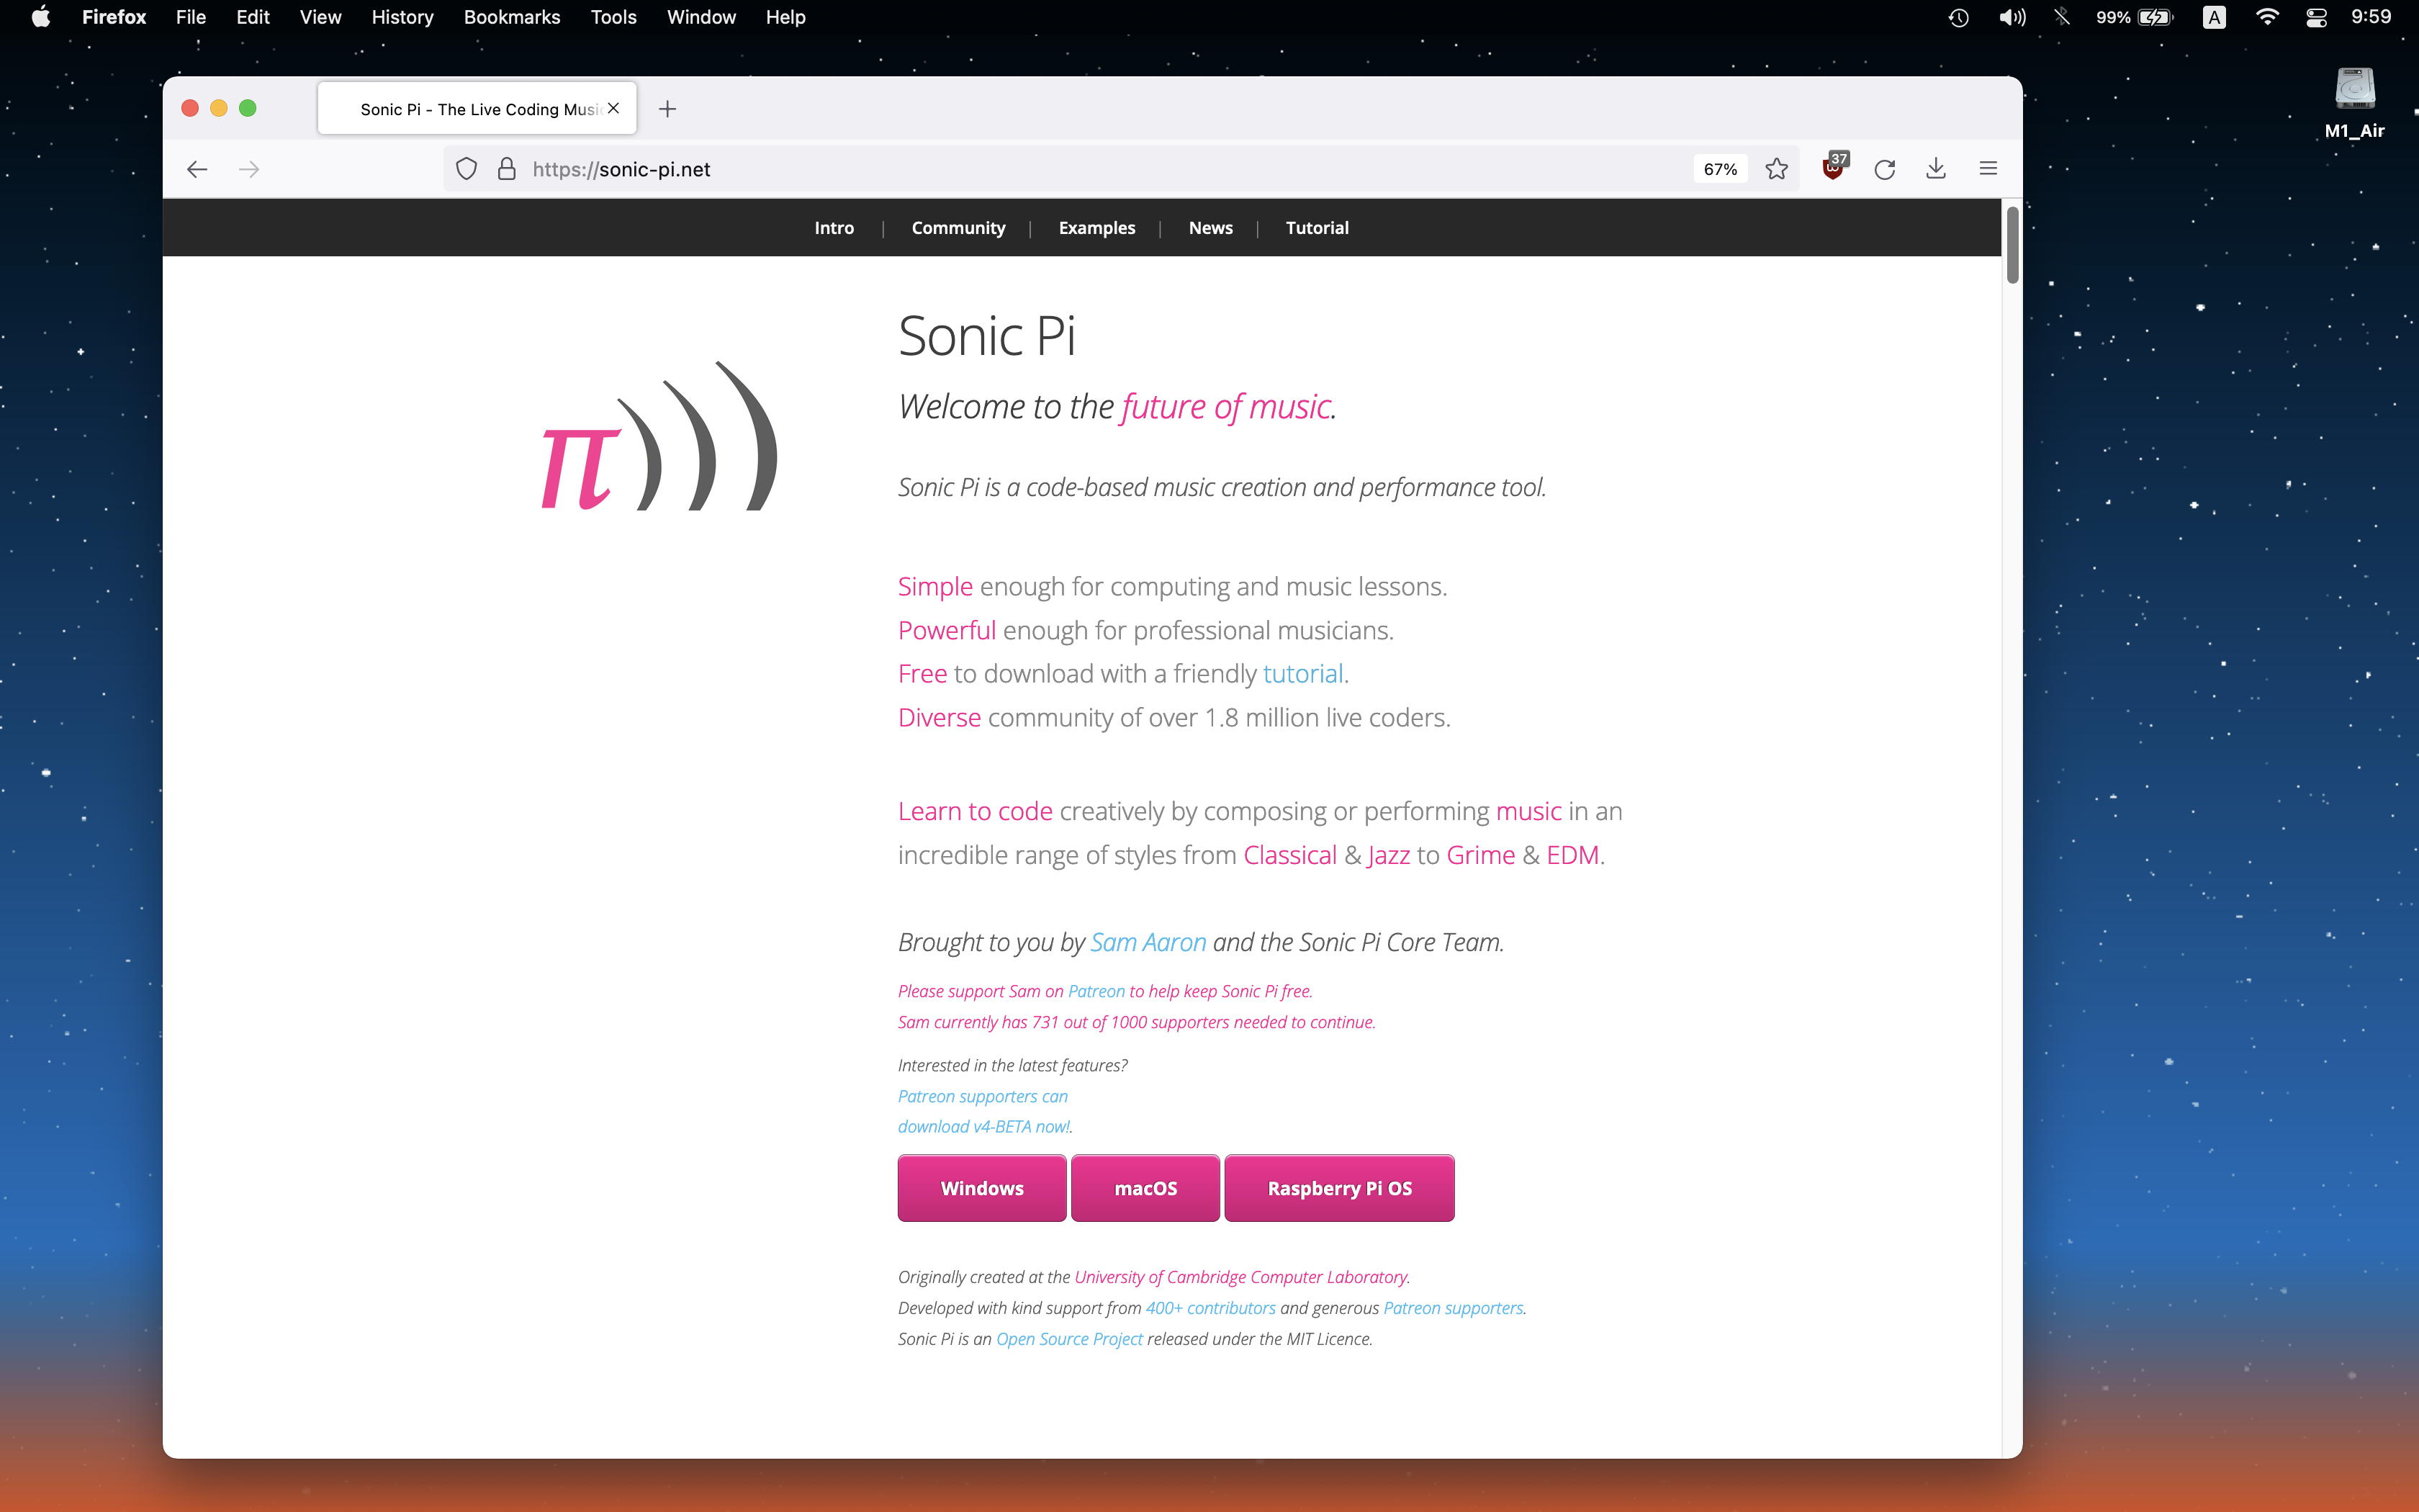The width and height of the screenshot is (2419, 1512).
Task: Click the site padlock security icon
Action: 507,169
